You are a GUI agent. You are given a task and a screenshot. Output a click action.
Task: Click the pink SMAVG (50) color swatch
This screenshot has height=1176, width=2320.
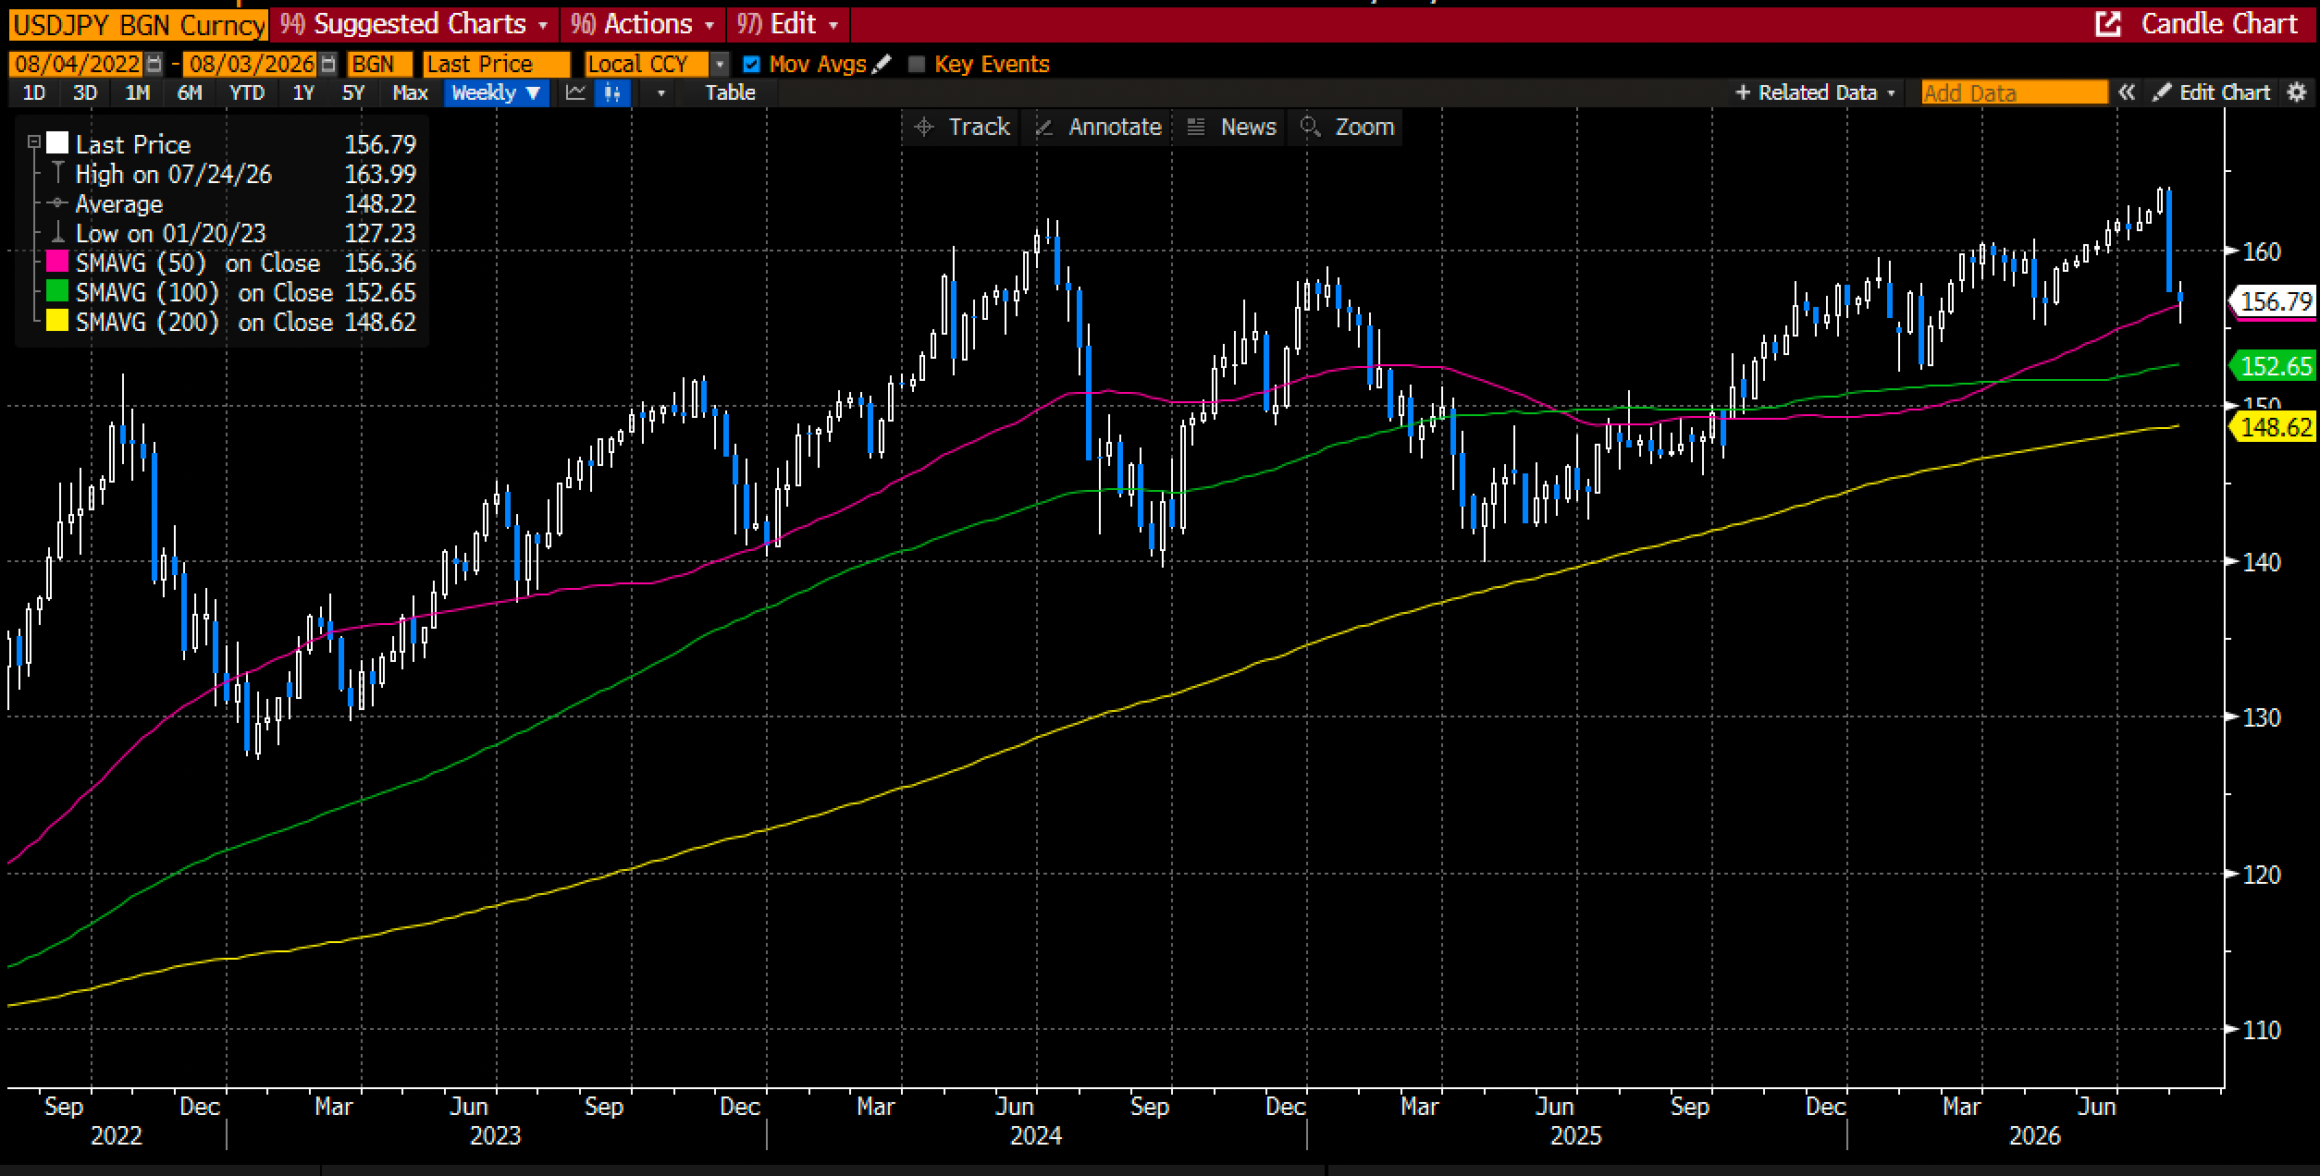[x=57, y=263]
